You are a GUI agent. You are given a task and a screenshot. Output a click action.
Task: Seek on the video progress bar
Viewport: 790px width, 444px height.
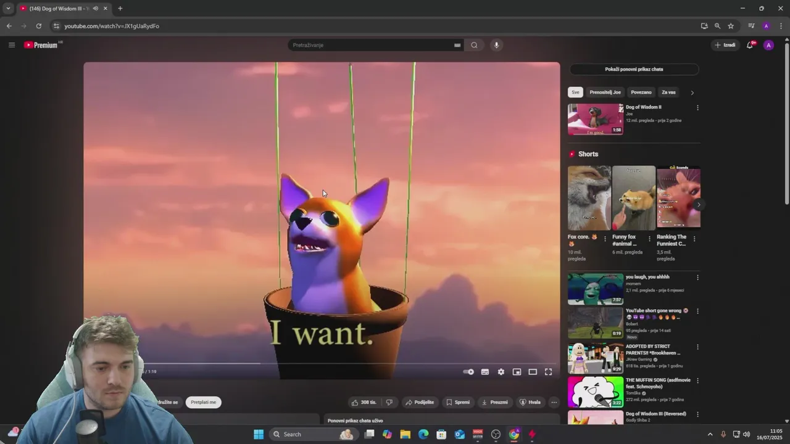click(x=322, y=363)
